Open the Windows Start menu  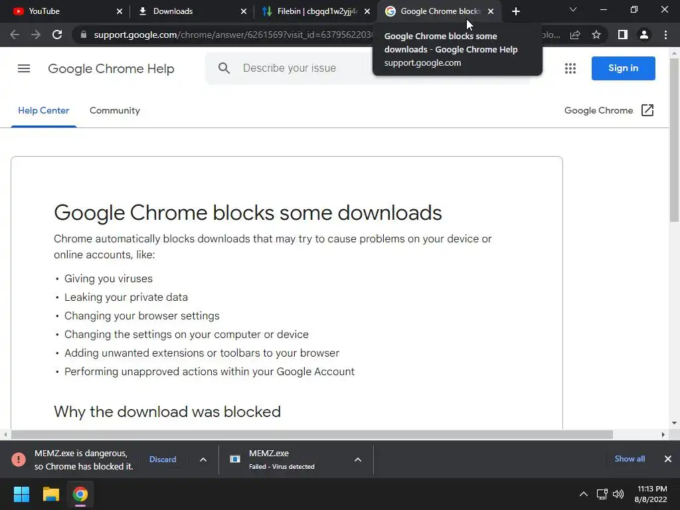click(21, 494)
